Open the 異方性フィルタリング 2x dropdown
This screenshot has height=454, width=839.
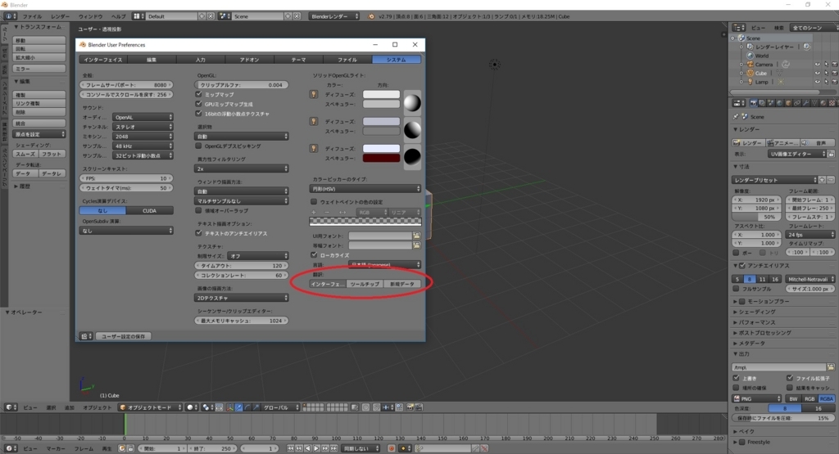(x=242, y=169)
